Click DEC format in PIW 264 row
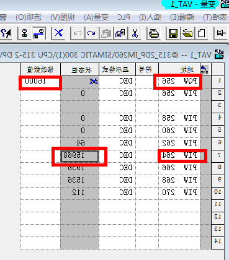The width and height of the screenshot is (229, 260). tap(117, 156)
